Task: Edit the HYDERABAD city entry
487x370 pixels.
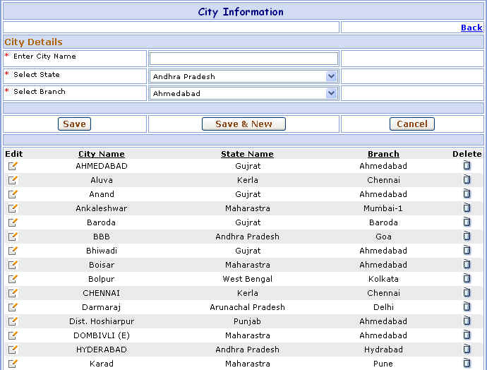Action: point(13,350)
